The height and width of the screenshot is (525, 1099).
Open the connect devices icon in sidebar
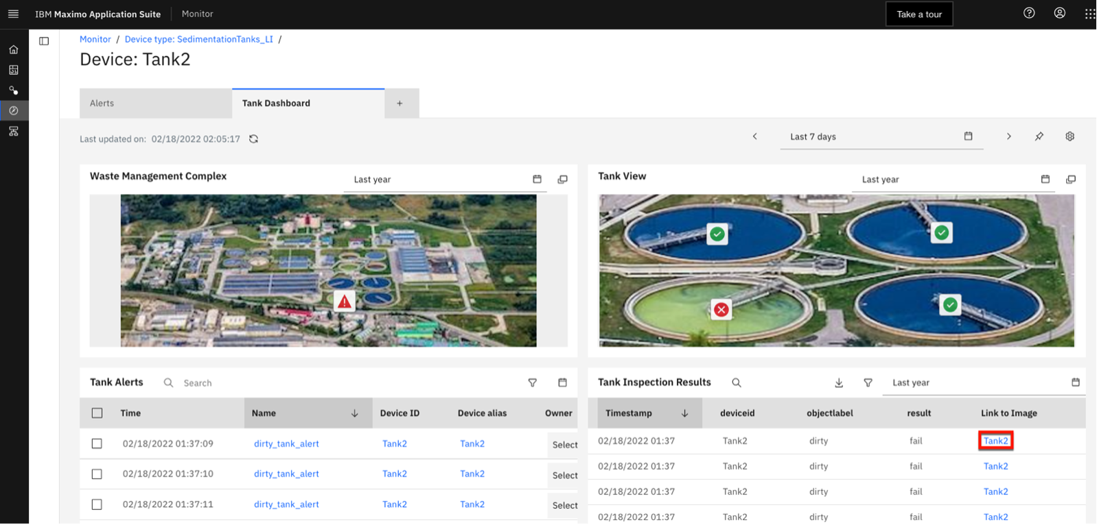pyautogui.click(x=14, y=90)
